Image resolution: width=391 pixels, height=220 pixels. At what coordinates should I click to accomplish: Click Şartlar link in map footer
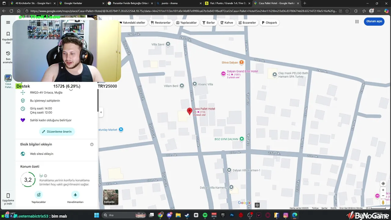[x=324, y=208]
